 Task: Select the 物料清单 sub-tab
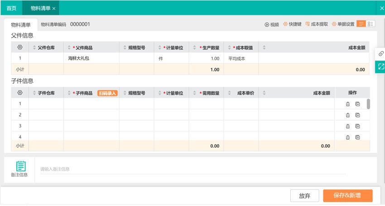(x=21, y=25)
